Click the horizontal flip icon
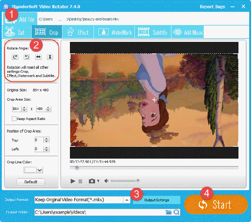Image resolution: width=251 pixels, height=222 pixels. [x=38, y=57]
